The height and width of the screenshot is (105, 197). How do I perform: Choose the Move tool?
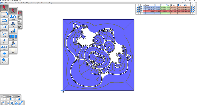[x=13, y=17]
